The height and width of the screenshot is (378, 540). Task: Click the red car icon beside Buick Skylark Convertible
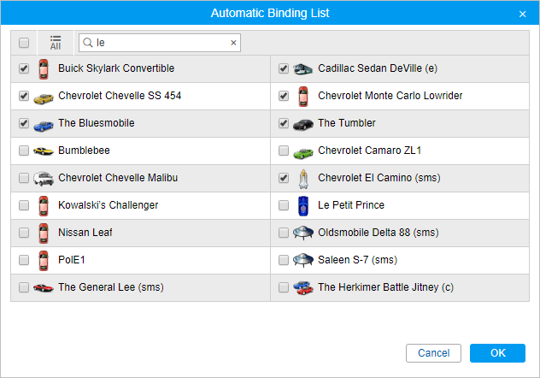click(44, 68)
